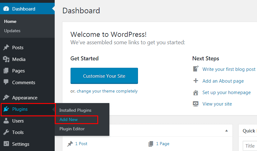Click the pages icon next to 1 Page

click(x=151, y=144)
